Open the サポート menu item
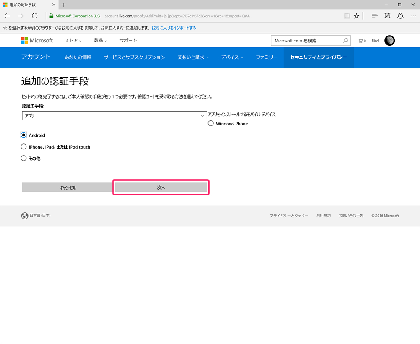This screenshot has width=420, height=344. point(128,40)
